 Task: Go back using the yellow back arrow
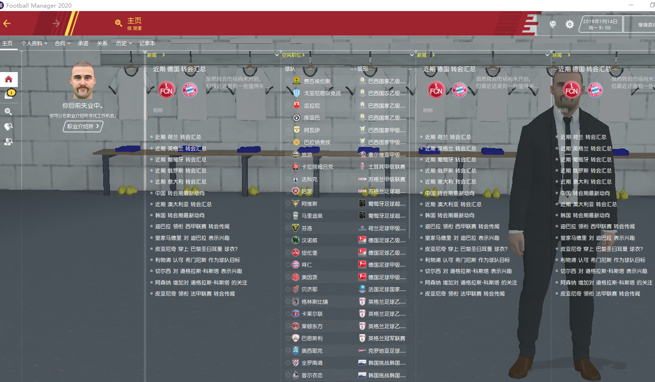coord(7,23)
